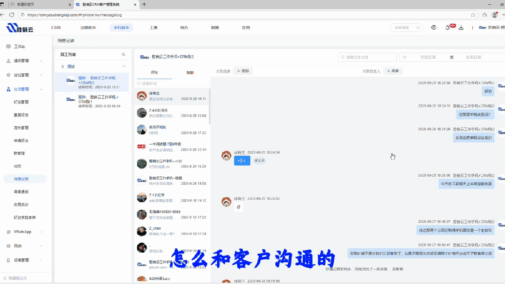Refresh the browser page
The height and width of the screenshot is (284, 505).
pos(12,15)
